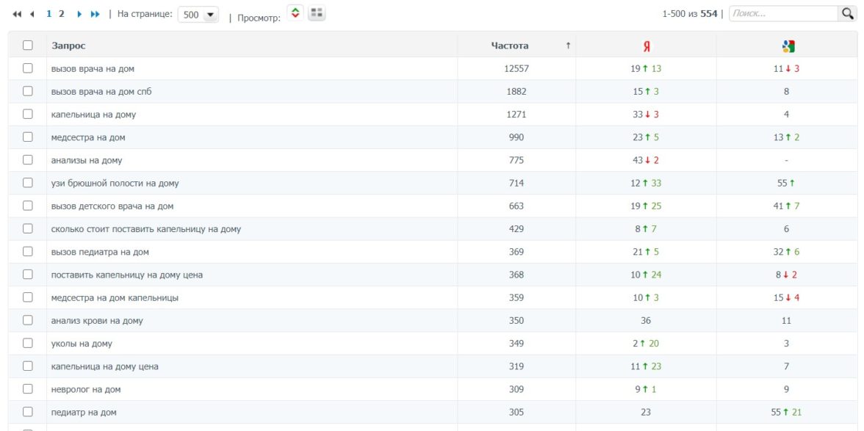Click Yandex position "33 ↓ 3" cell

tap(646, 115)
